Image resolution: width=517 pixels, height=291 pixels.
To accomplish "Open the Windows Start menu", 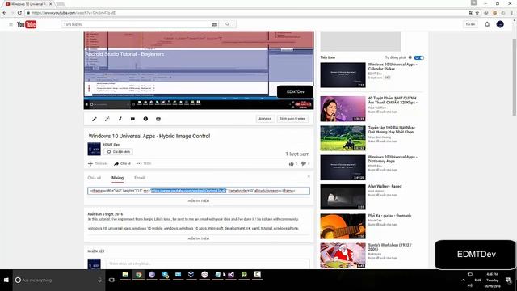I will point(6,280).
